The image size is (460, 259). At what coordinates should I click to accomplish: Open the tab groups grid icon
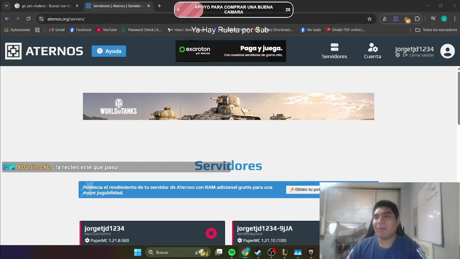(x=37, y=30)
